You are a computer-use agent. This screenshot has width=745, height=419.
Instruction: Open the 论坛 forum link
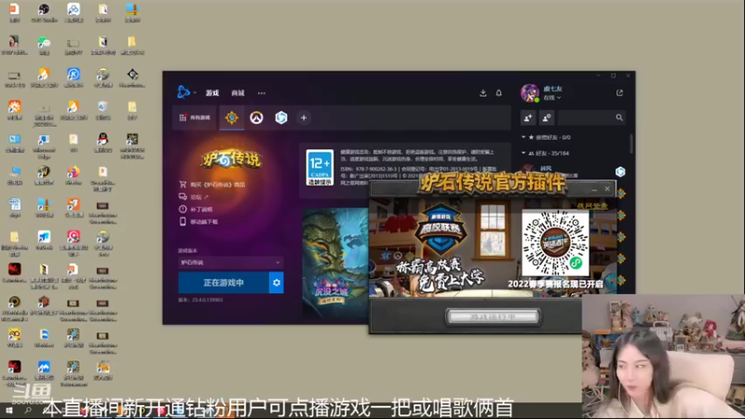[194, 196]
